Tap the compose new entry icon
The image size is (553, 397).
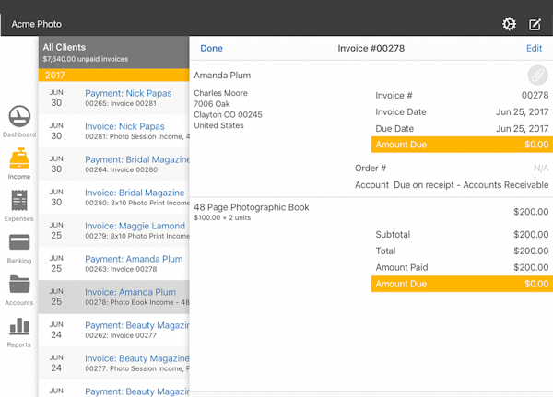(x=535, y=24)
